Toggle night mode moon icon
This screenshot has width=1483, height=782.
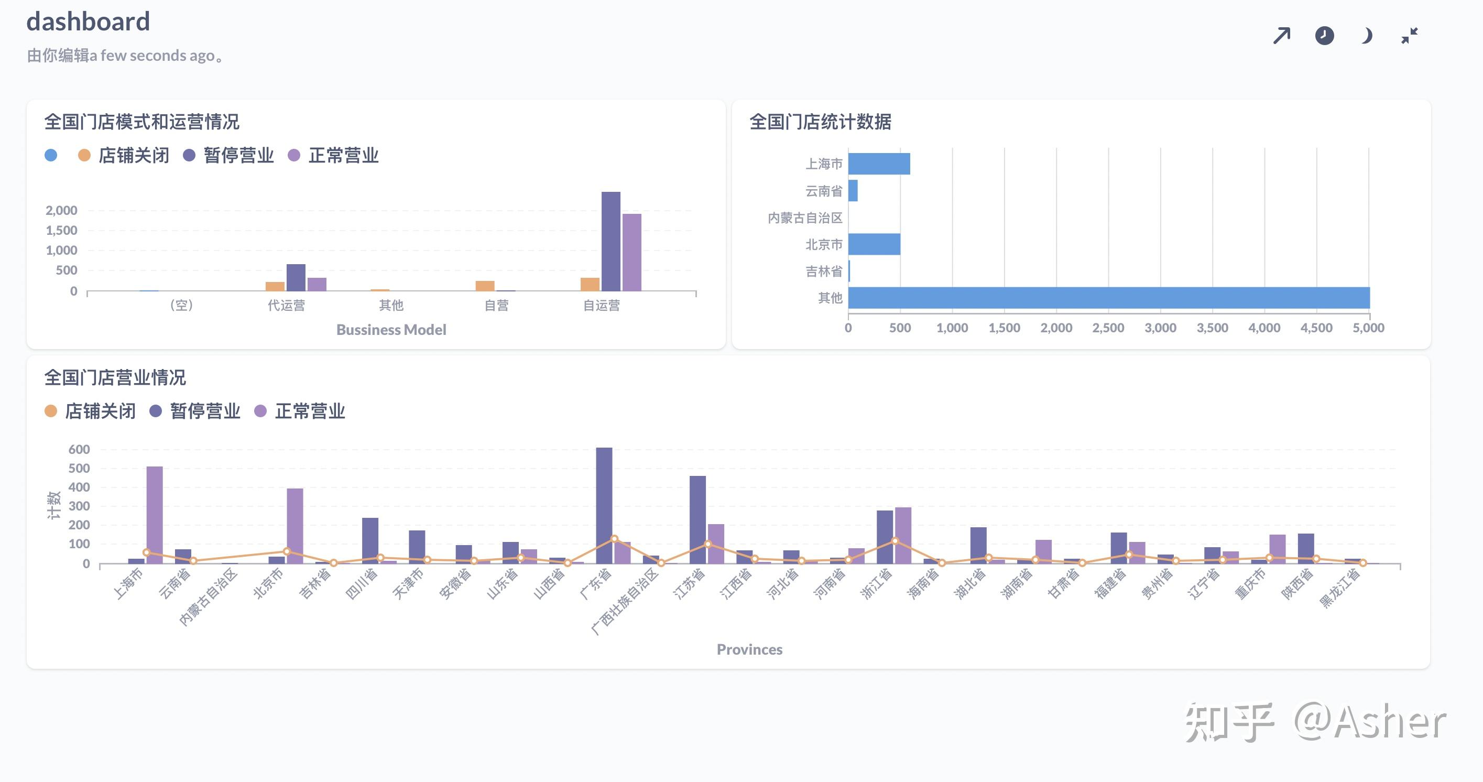(x=1367, y=36)
